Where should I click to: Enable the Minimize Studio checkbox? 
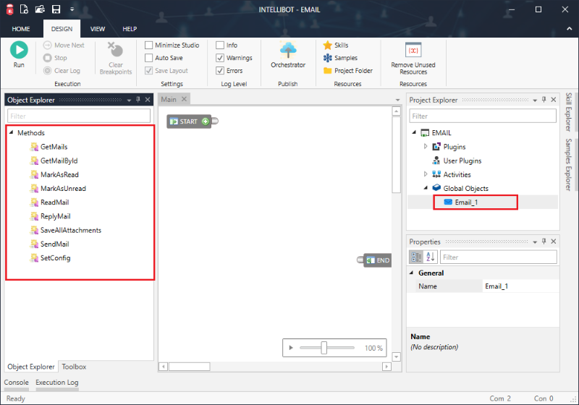(149, 45)
